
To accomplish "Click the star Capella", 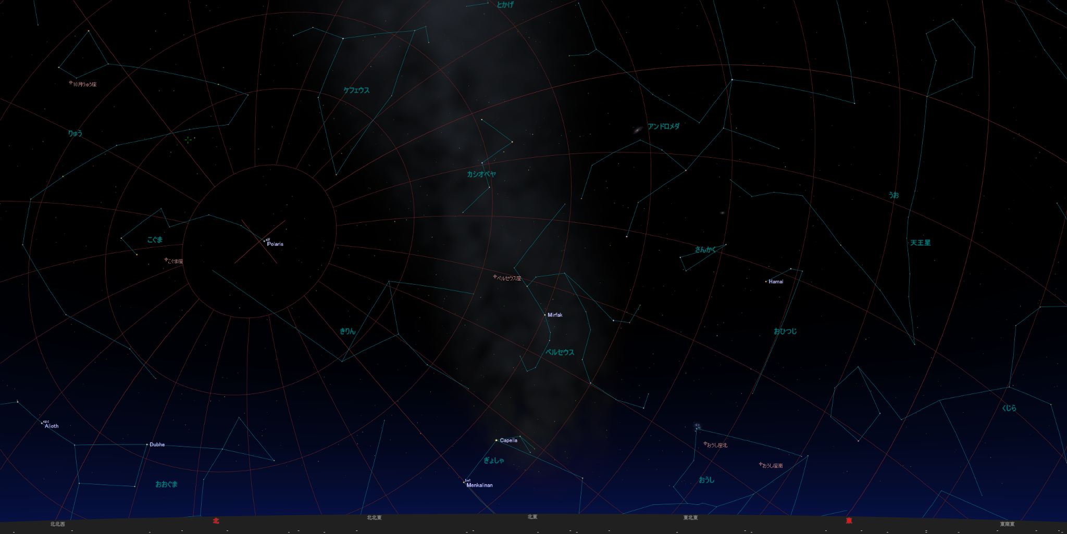I will (x=497, y=440).
